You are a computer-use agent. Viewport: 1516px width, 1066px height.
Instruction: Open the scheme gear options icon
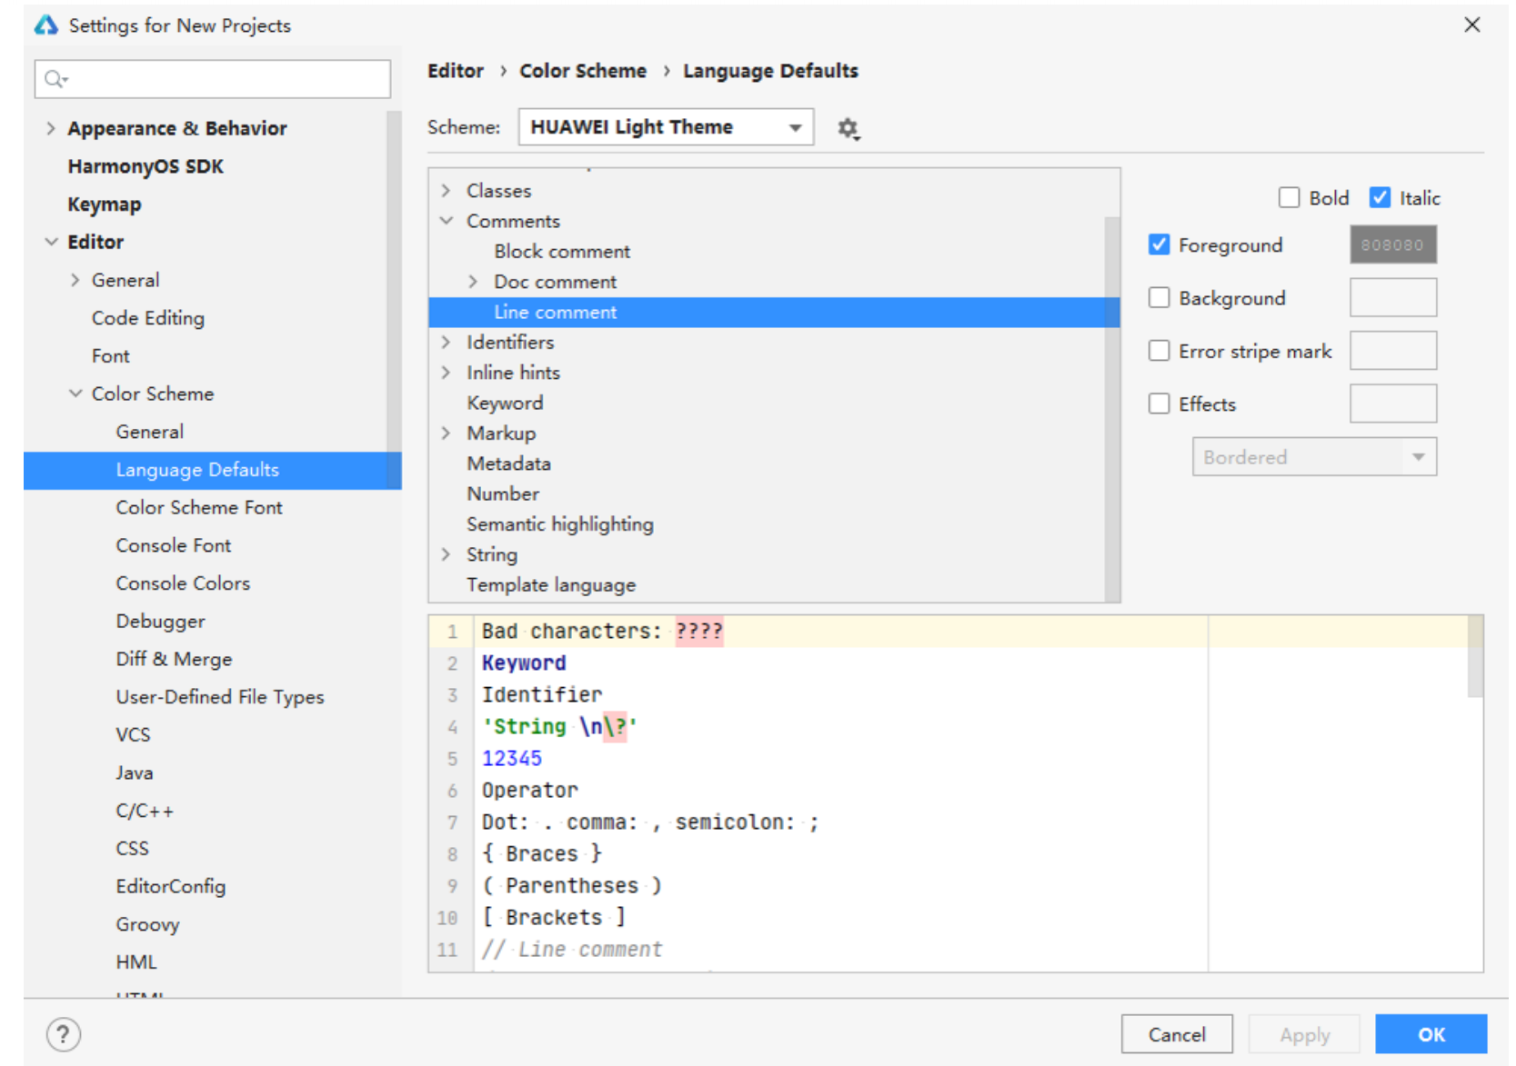click(x=848, y=128)
